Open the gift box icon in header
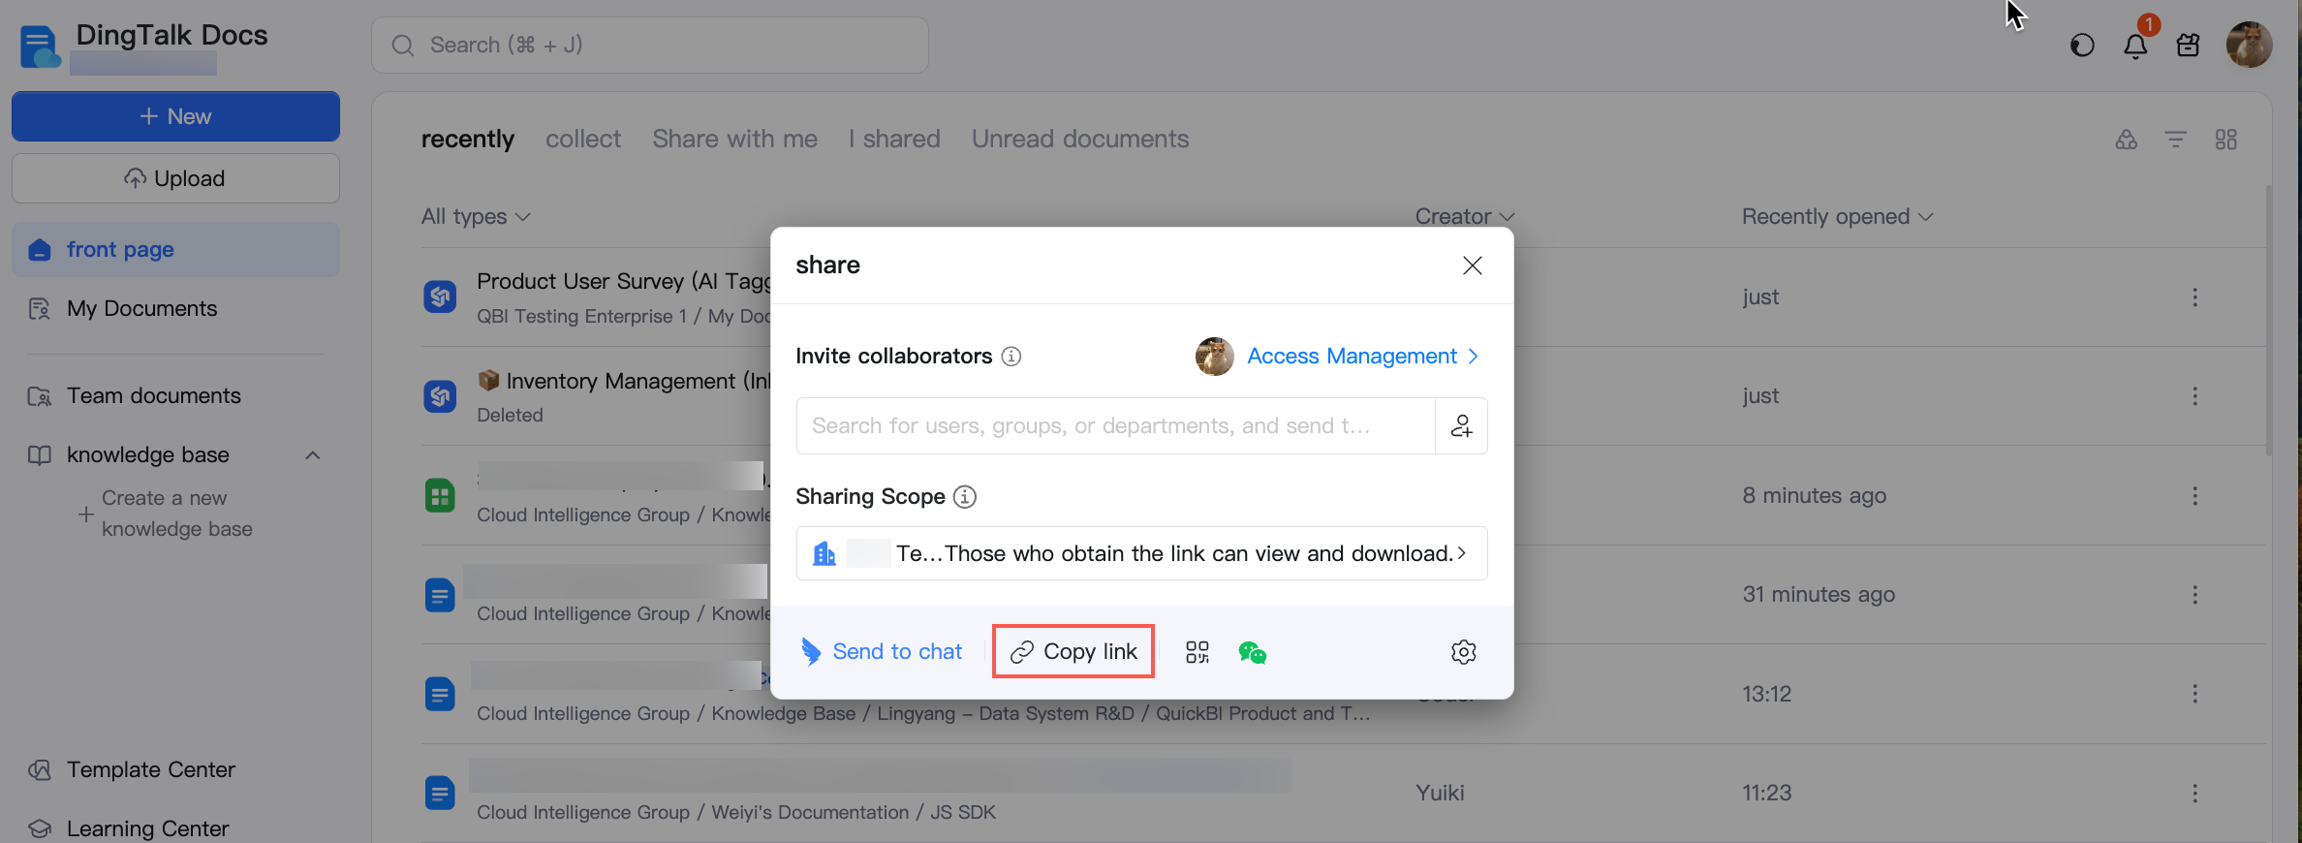2302x843 pixels. [x=2188, y=46]
